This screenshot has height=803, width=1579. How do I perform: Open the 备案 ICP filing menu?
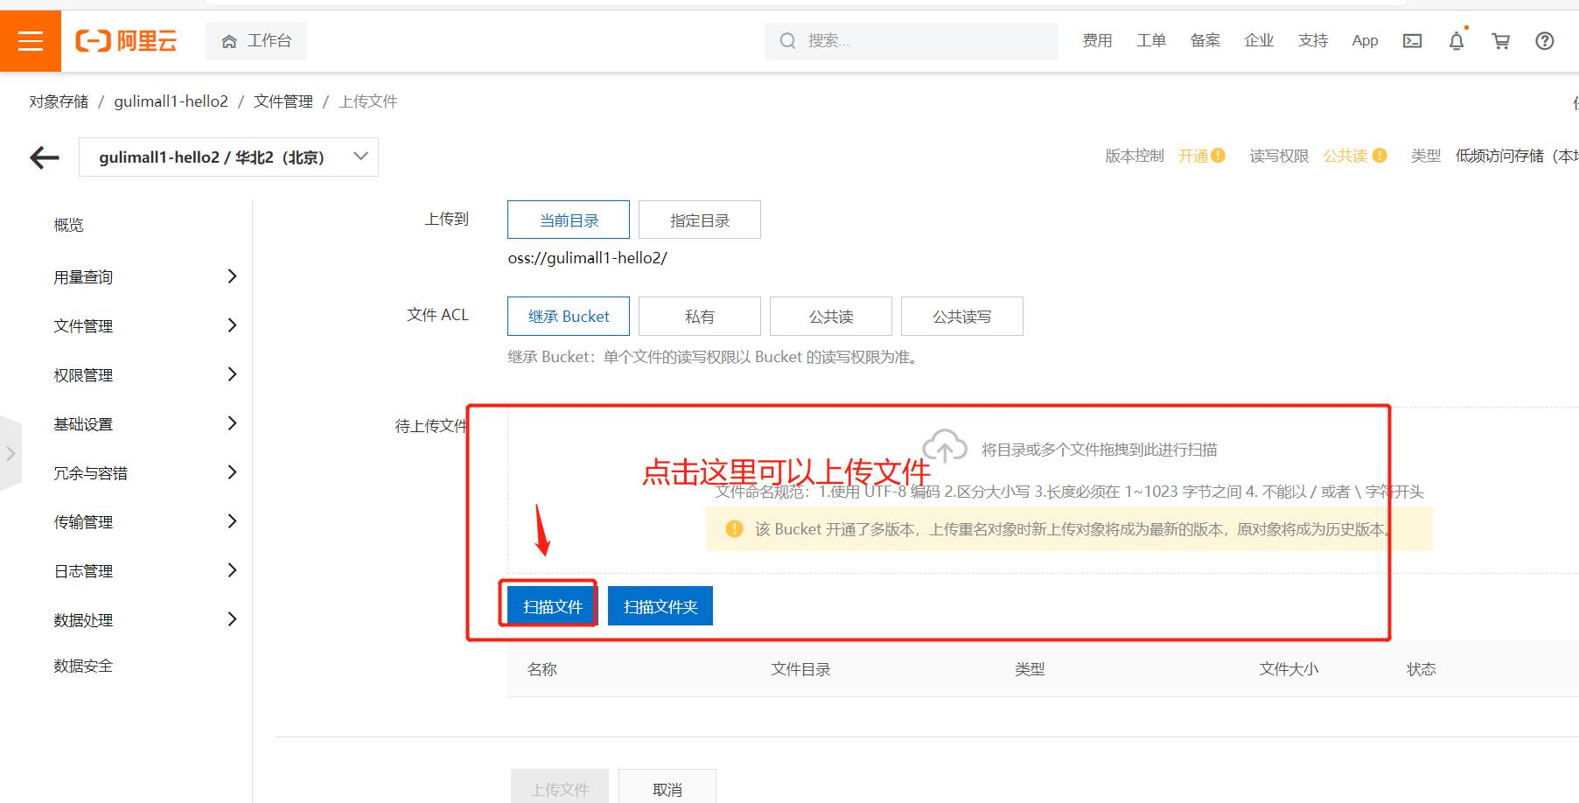coord(1205,41)
